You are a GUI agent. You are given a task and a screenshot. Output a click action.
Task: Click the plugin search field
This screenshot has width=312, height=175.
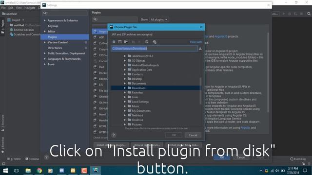pyautogui.click(x=115, y=19)
